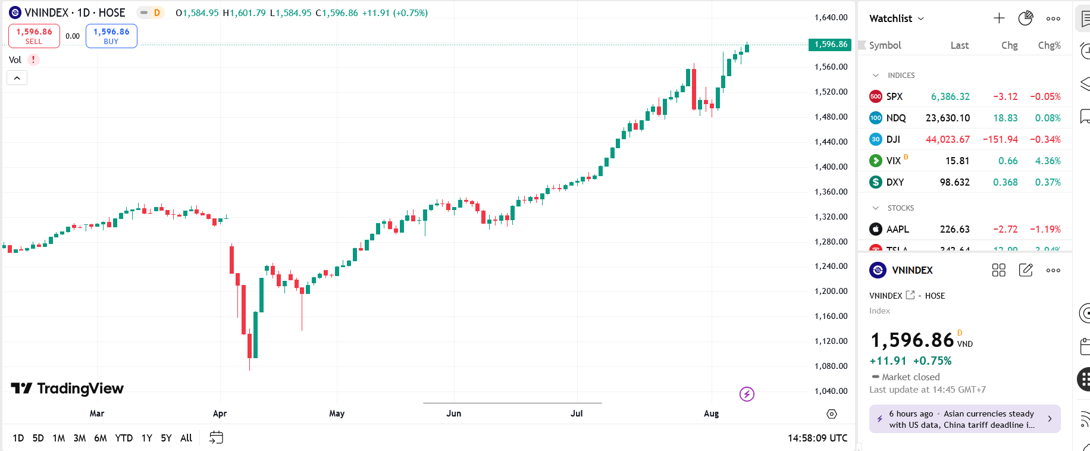Click the Vol indicator legend label
The image size is (1090, 451).
point(15,59)
